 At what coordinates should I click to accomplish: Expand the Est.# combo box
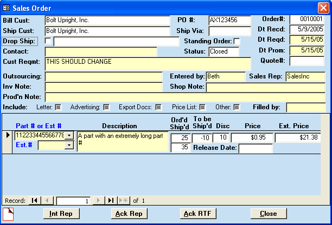68,145
